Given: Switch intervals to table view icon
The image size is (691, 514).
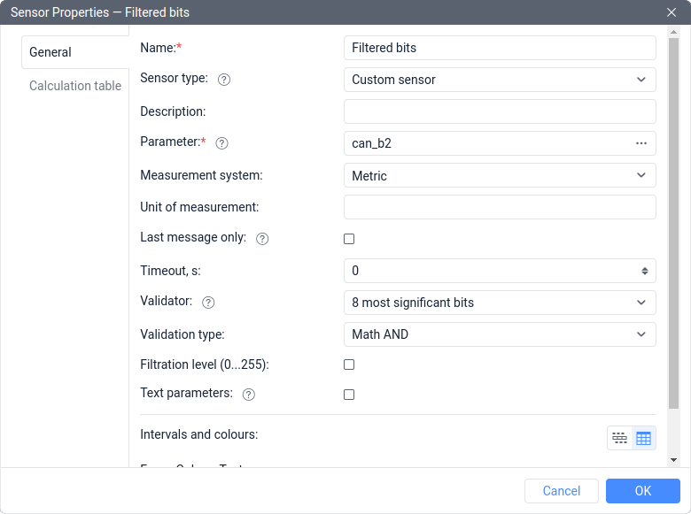Looking at the screenshot, I should (x=643, y=438).
